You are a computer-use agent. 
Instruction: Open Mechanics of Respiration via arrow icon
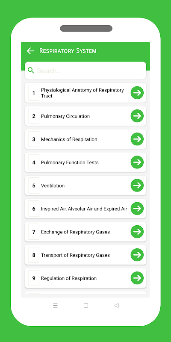click(137, 139)
